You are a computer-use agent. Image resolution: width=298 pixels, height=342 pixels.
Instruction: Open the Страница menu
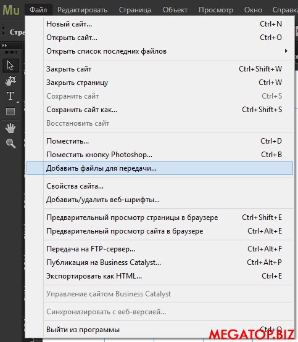point(135,10)
